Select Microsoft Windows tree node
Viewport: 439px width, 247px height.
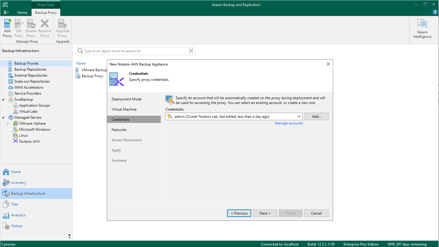coord(35,130)
